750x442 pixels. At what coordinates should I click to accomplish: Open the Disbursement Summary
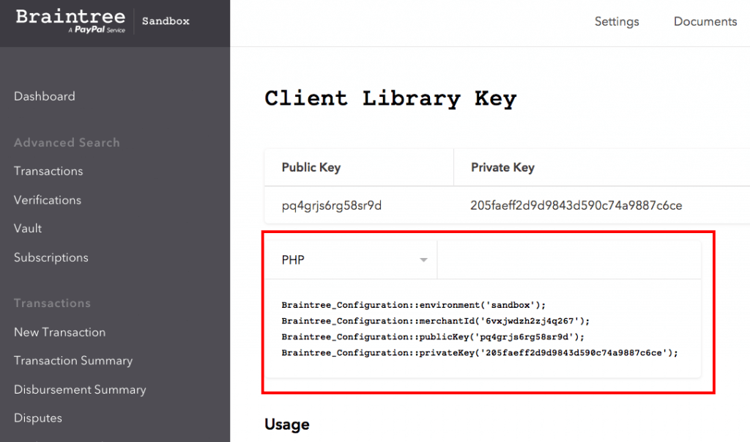tap(79, 389)
